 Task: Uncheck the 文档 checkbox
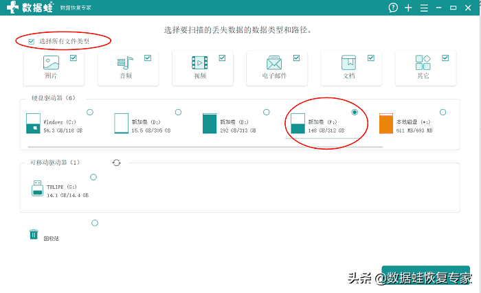371,58
